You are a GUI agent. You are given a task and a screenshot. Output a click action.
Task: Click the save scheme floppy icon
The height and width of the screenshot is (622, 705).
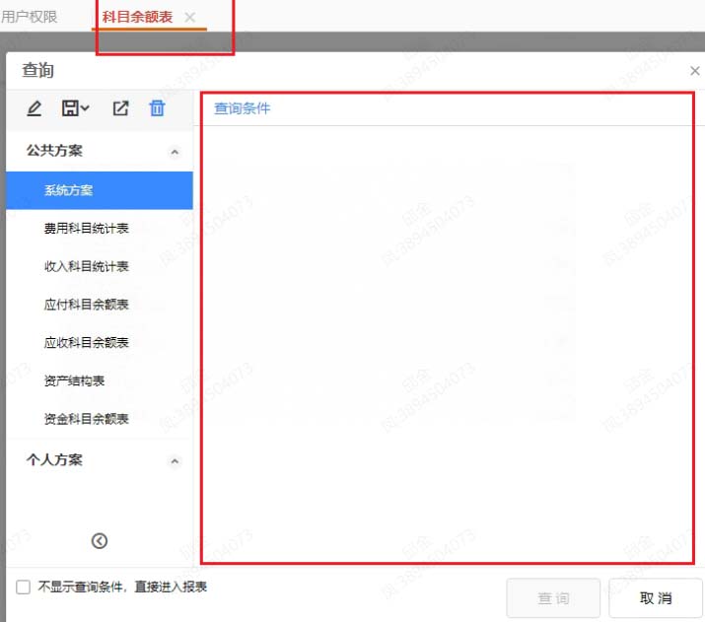pos(70,108)
